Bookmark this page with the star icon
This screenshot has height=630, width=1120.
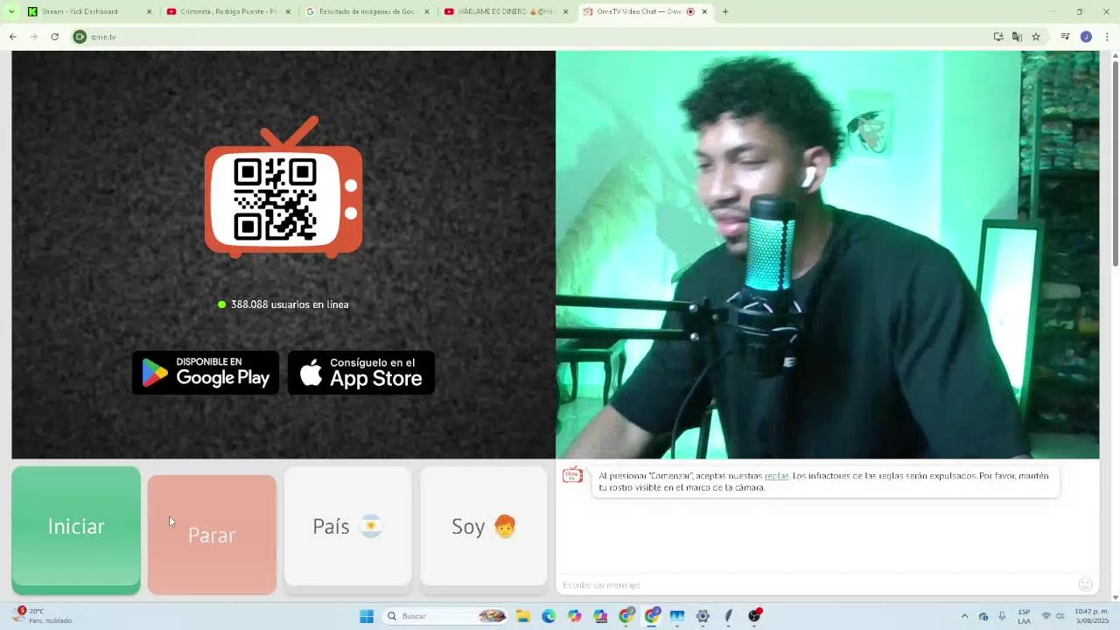tap(1036, 37)
